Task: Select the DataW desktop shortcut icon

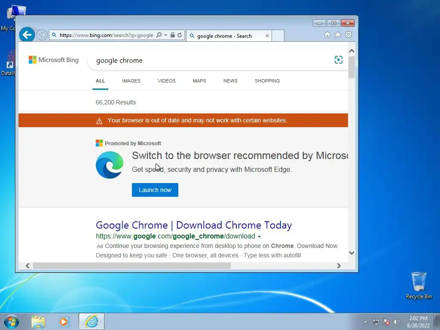Action: [x=9, y=63]
